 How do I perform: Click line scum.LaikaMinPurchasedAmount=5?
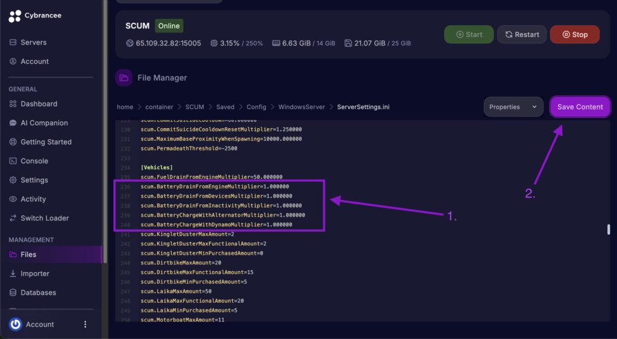click(189, 310)
